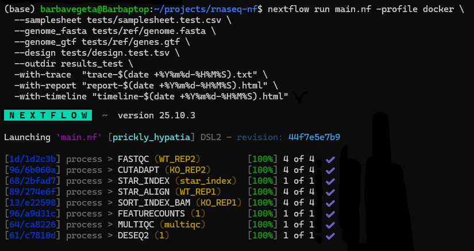Click the working directory '~/projects/rnaseq-nf'
The height and width of the screenshot is (251, 474).
pos(206,9)
